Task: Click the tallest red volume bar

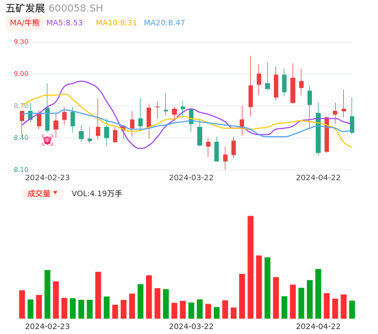Action: click(251, 267)
